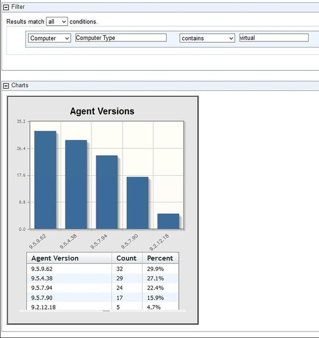Click the 9.5.7.90 bar in chart
This screenshot has width=319, height=338.
pyautogui.click(x=137, y=203)
